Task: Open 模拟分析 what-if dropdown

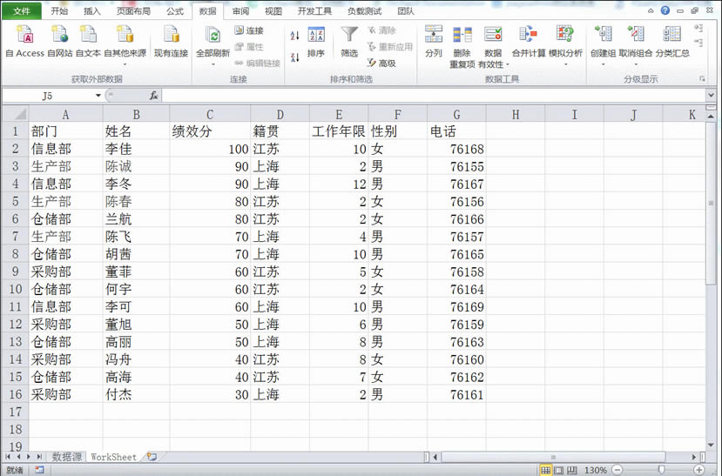Action: point(565,64)
